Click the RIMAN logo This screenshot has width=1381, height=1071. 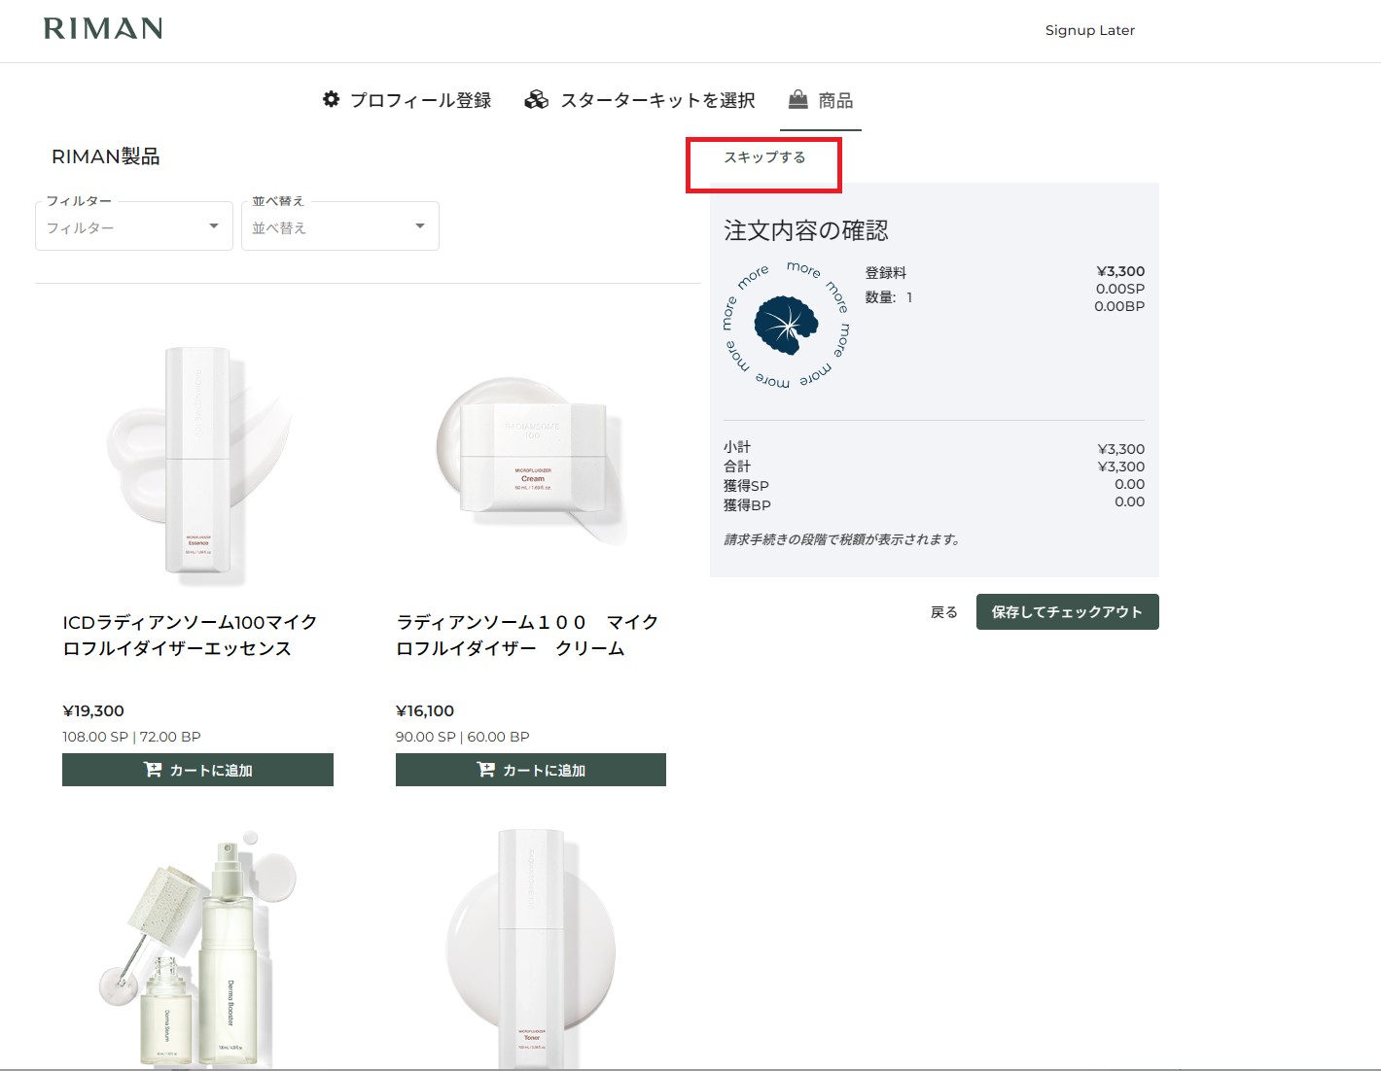click(103, 28)
